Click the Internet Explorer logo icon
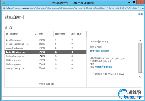 (3, 3)
